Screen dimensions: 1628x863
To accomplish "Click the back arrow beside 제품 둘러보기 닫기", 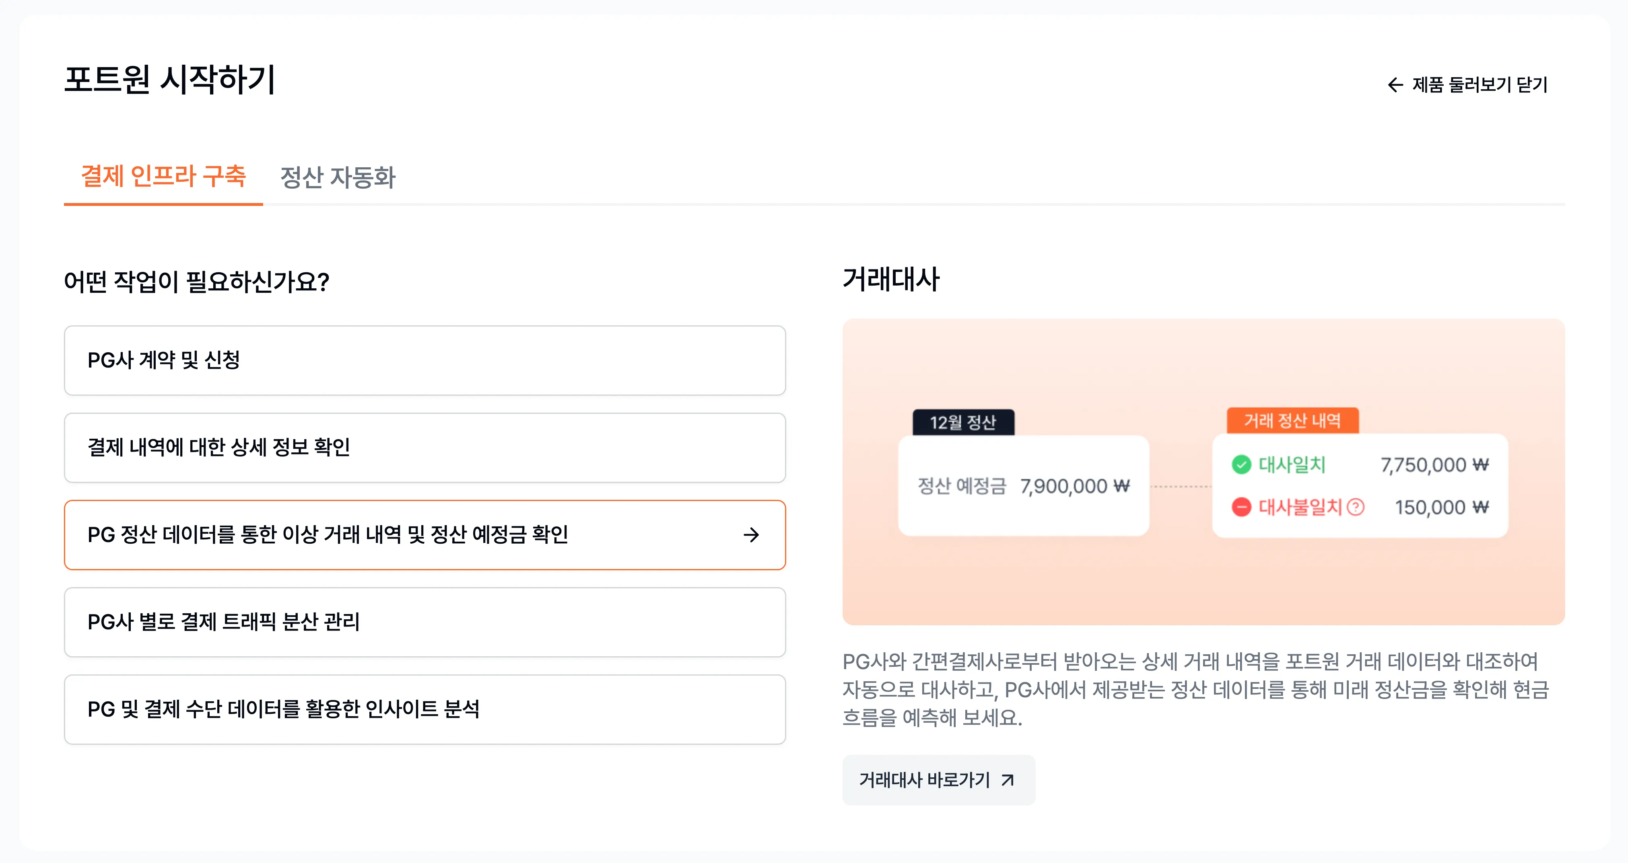I will tap(1395, 85).
